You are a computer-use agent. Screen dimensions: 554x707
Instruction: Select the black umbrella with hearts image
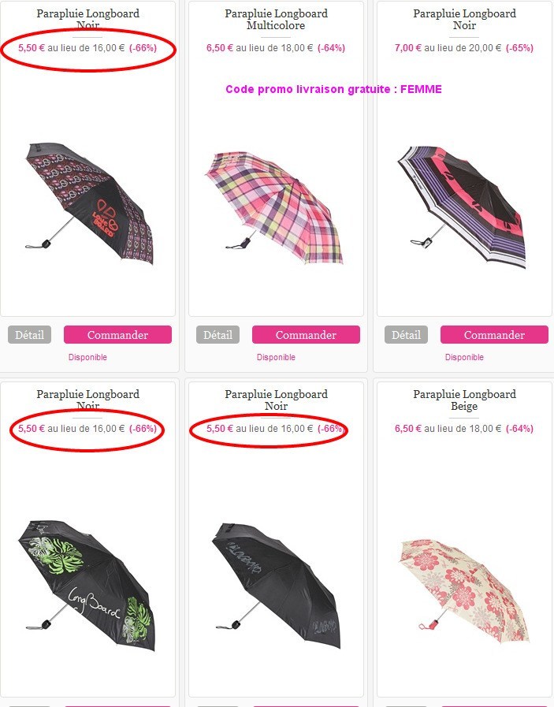click(x=89, y=204)
